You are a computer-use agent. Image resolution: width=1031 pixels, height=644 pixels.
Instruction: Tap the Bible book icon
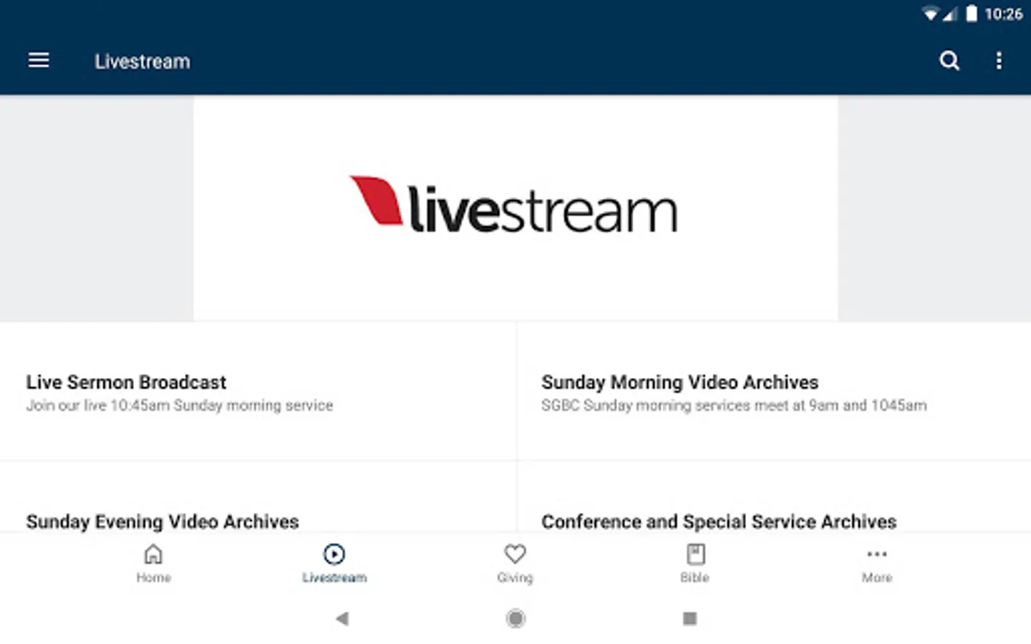click(695, 554)
